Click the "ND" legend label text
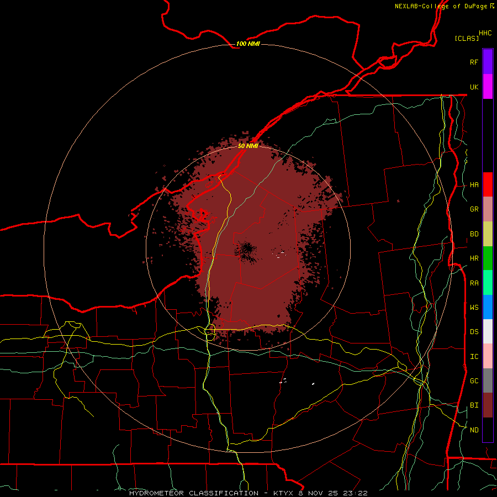The width and height of the screenshot is (497, 497). point(474,430)
